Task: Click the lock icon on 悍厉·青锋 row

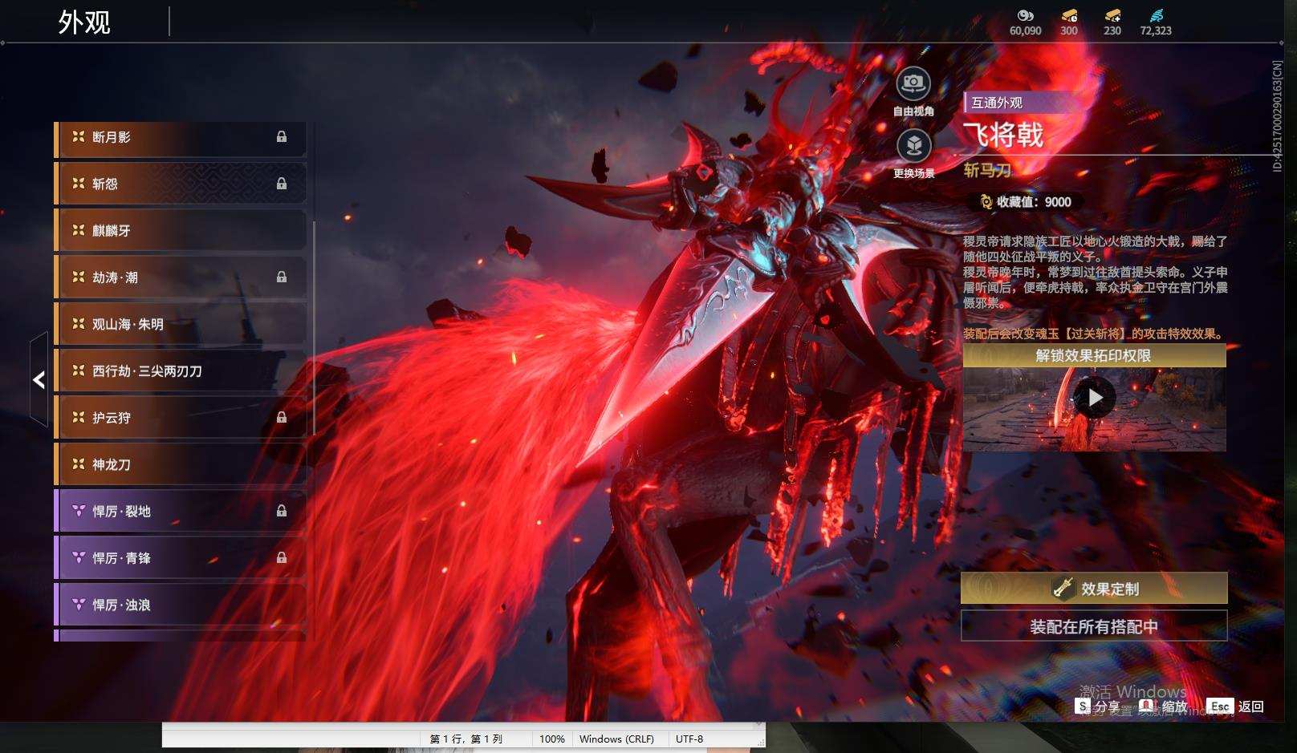Action: pos(282,558)
